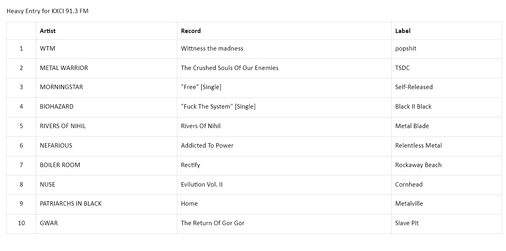
Task: Select the MORNINGSTAR artist cell
Action: (x=106, y=87)
